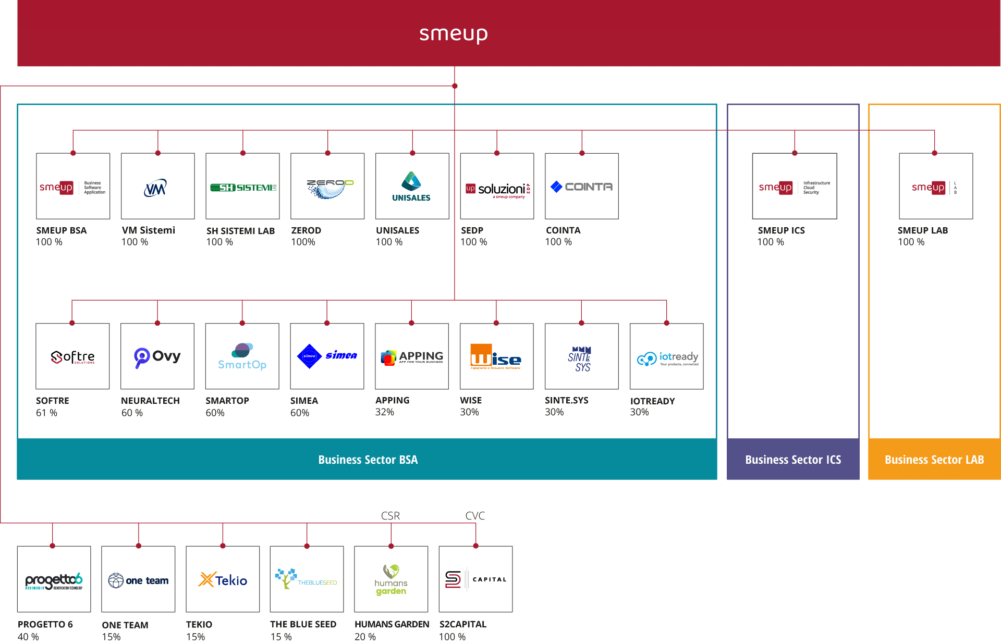The image size is (1001, 643).
Task: Click the Ovy logo tile
Action: (x=157, y=356)
